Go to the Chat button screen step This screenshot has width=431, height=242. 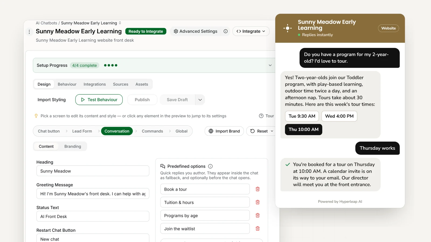49,131
